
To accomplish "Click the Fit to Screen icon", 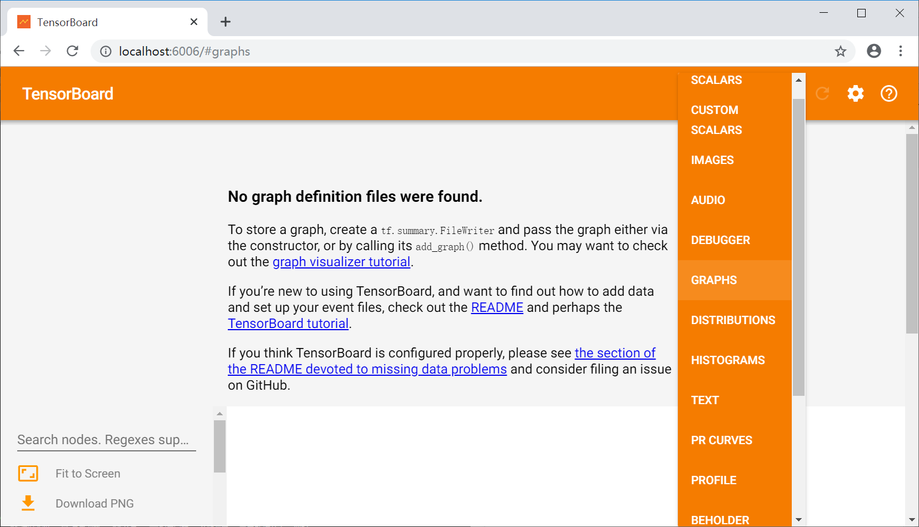I will coord(28,473).
